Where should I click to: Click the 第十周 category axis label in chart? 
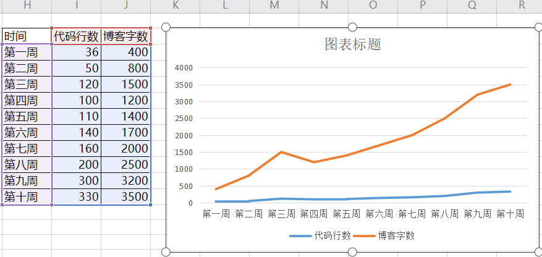[510, 214]
